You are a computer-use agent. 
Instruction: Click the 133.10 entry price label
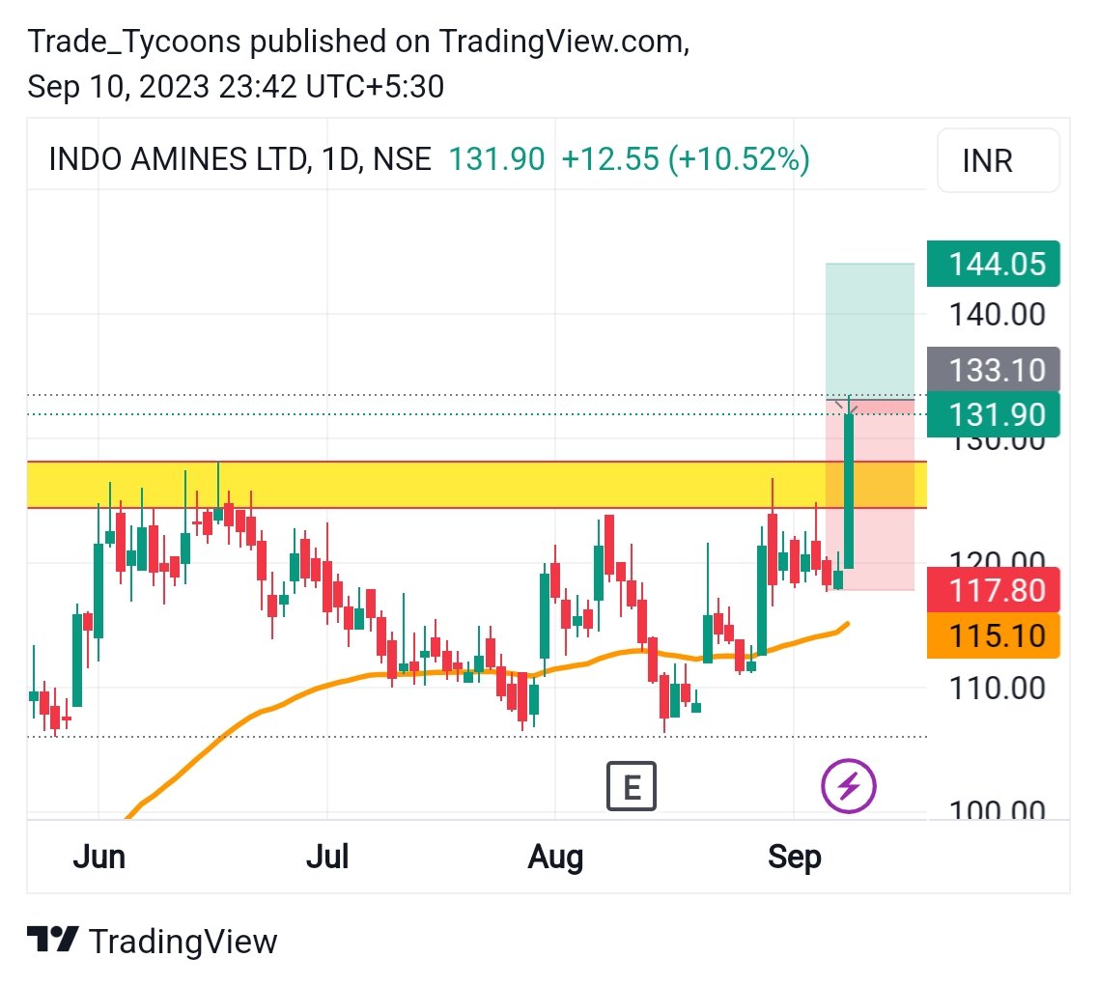(994, 370)
